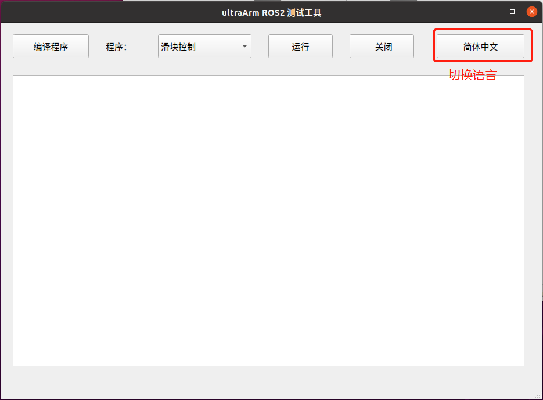Image resolution: width=543 pixels, height=400 pixels.
Task: Close the ultraArm ROS2 window with the orange X
Action: coord(532,12)
